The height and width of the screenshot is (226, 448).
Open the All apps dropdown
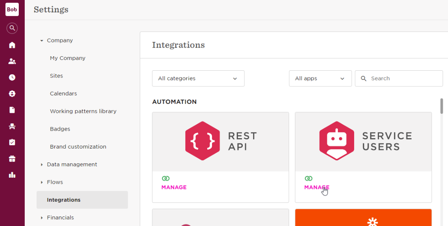tap(320, 78)
